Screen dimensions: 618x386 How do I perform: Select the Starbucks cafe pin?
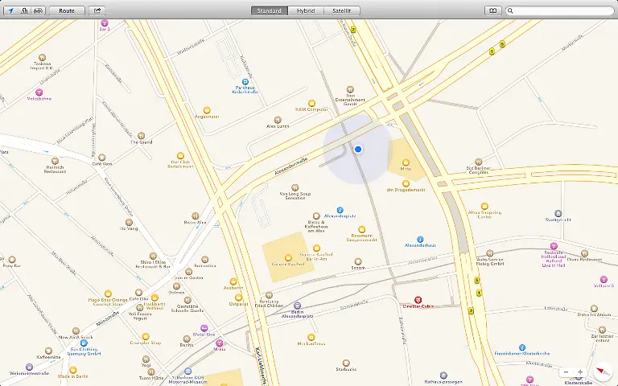pyautogui.click(x=346, y=363)
